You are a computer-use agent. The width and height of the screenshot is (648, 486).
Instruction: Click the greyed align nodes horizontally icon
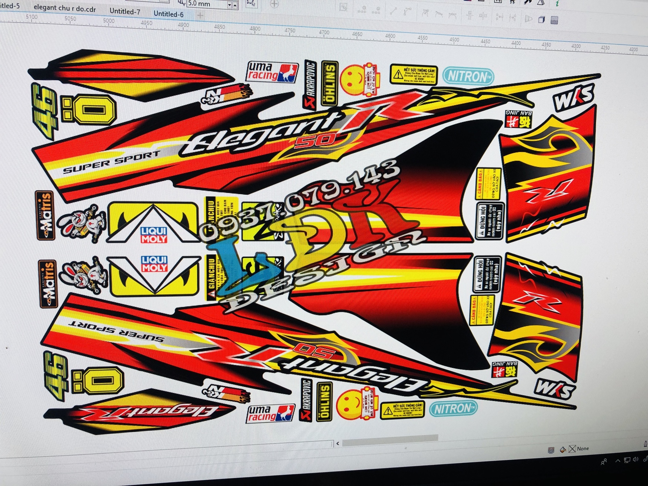(x=483, y=16)
